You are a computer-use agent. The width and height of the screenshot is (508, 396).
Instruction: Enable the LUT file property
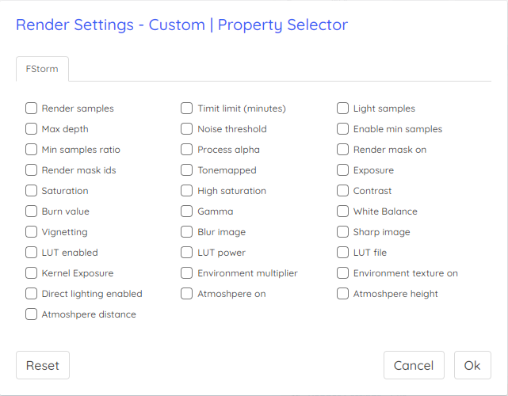pyautogui.click(x=342, y=252)
